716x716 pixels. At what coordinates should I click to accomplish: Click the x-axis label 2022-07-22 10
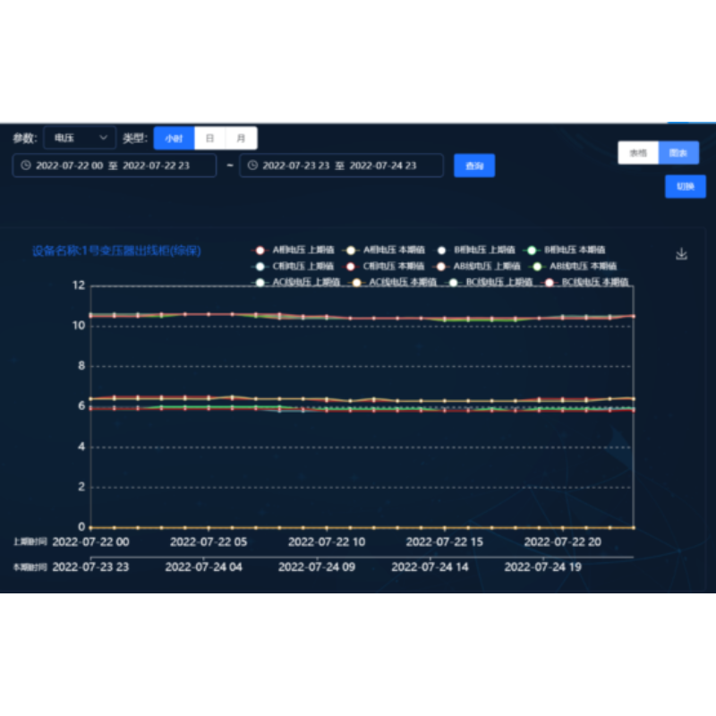[x=327, y=542]
